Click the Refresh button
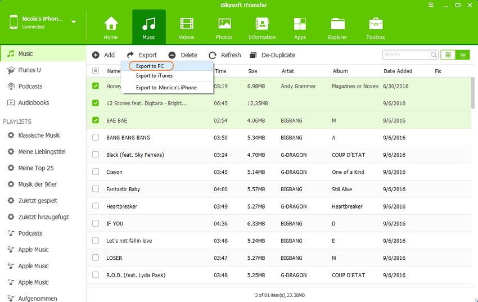 point(225,55)
